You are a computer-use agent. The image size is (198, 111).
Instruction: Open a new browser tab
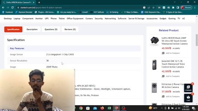click(39, 2)
